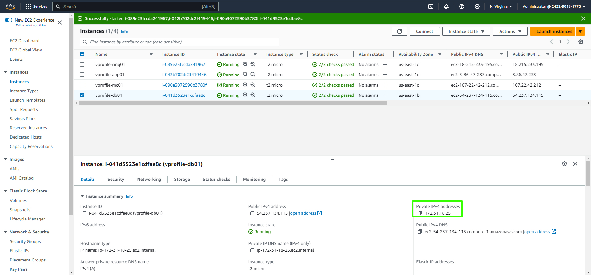Image resolution: width=591 pixels, height=275 pixels.
Task: Click the Connect button
Action: [x=424, y=31]
